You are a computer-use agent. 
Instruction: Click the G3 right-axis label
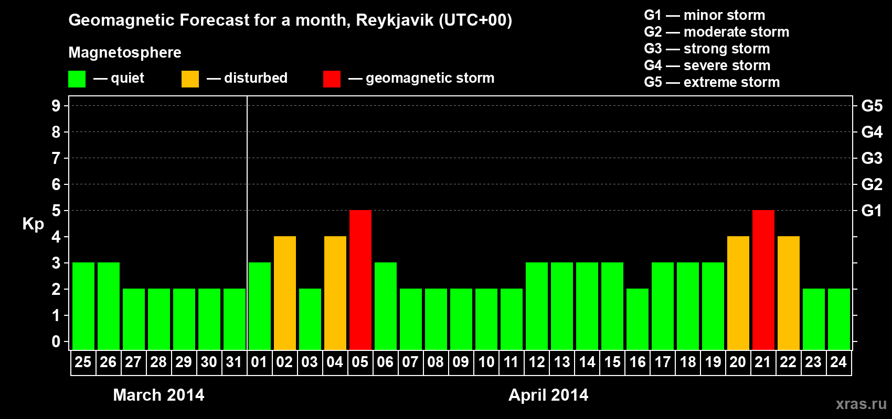(x=872, y=158)
